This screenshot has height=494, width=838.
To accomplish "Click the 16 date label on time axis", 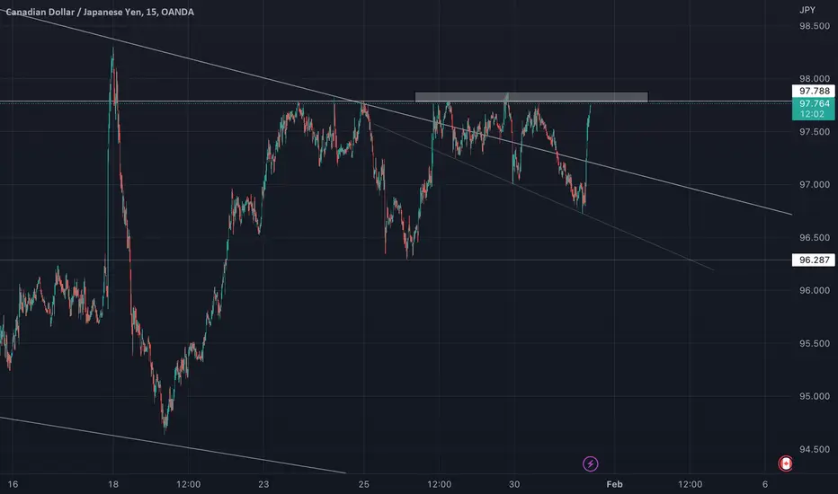I will 13,484.
